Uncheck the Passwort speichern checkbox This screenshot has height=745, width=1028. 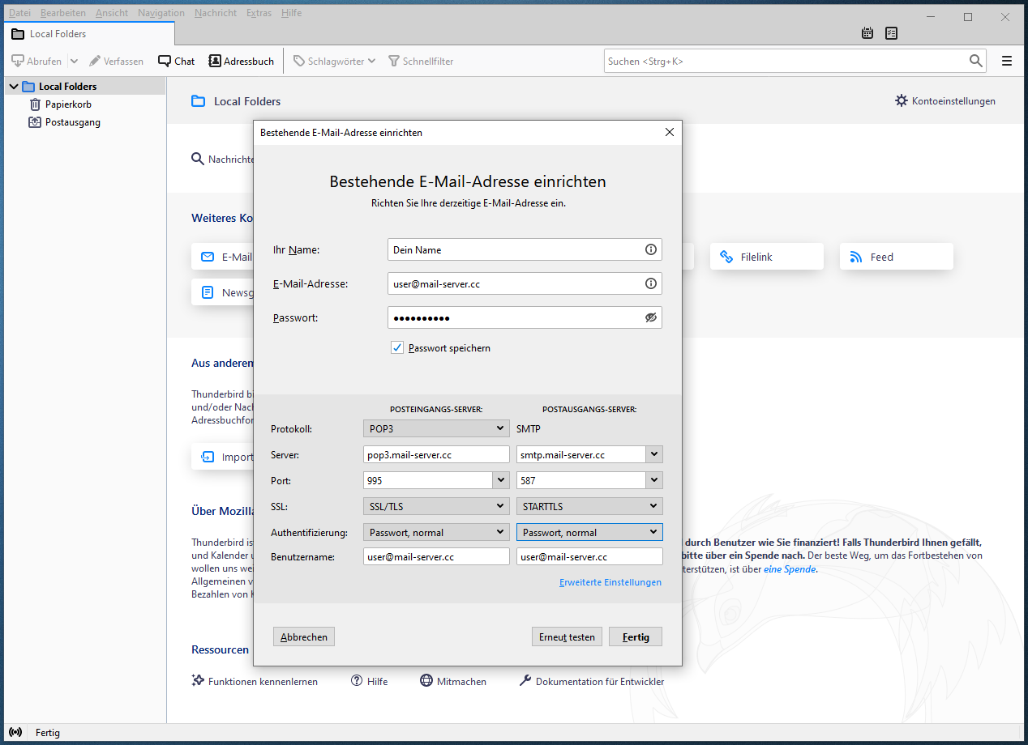pos(397,348)
